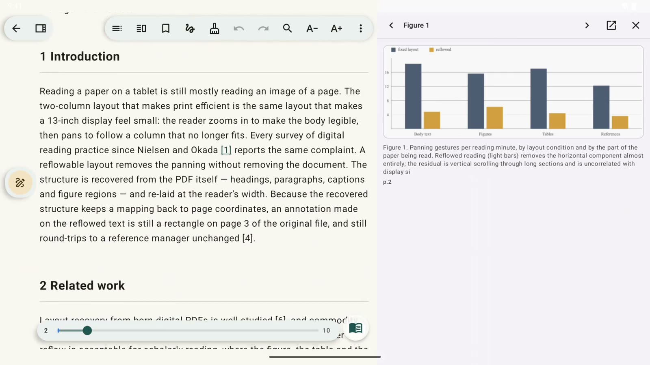650x365 pixels.
Task: Open the more options overflow menu
Action: (361, 28)
